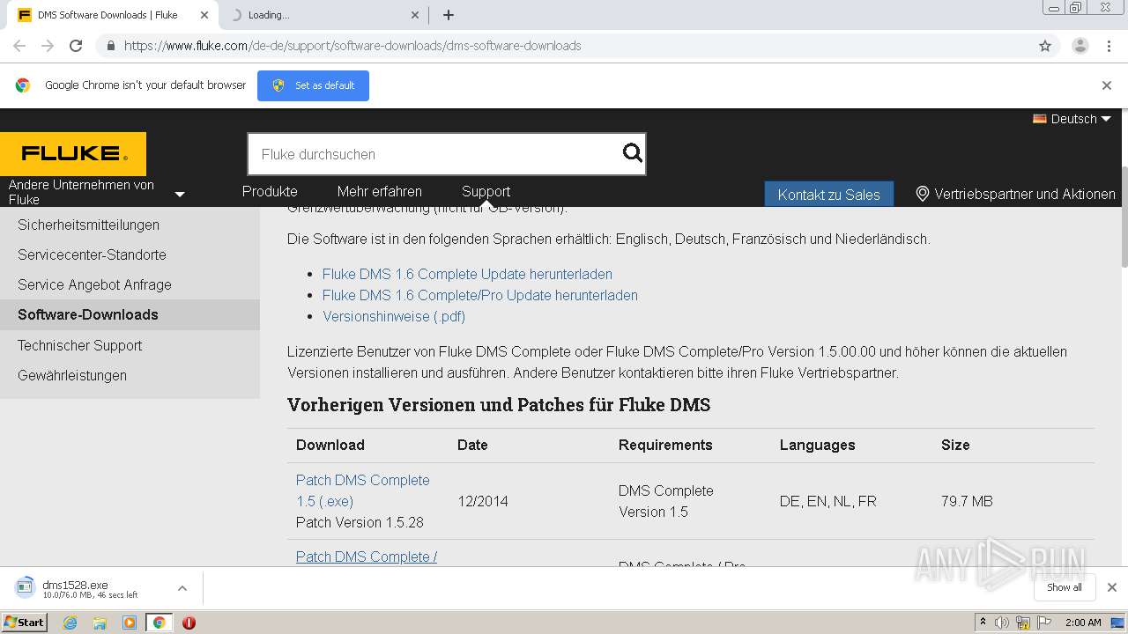Viewport: 1128px width, 634px height.
Task: Click the browser forward arrow
Action: tap(48, 46)
